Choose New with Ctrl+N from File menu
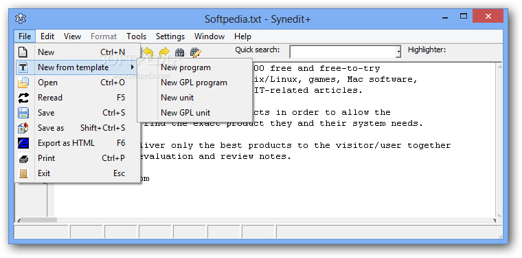This screenshot has width=522, height=258. click(x=77, y=52)
